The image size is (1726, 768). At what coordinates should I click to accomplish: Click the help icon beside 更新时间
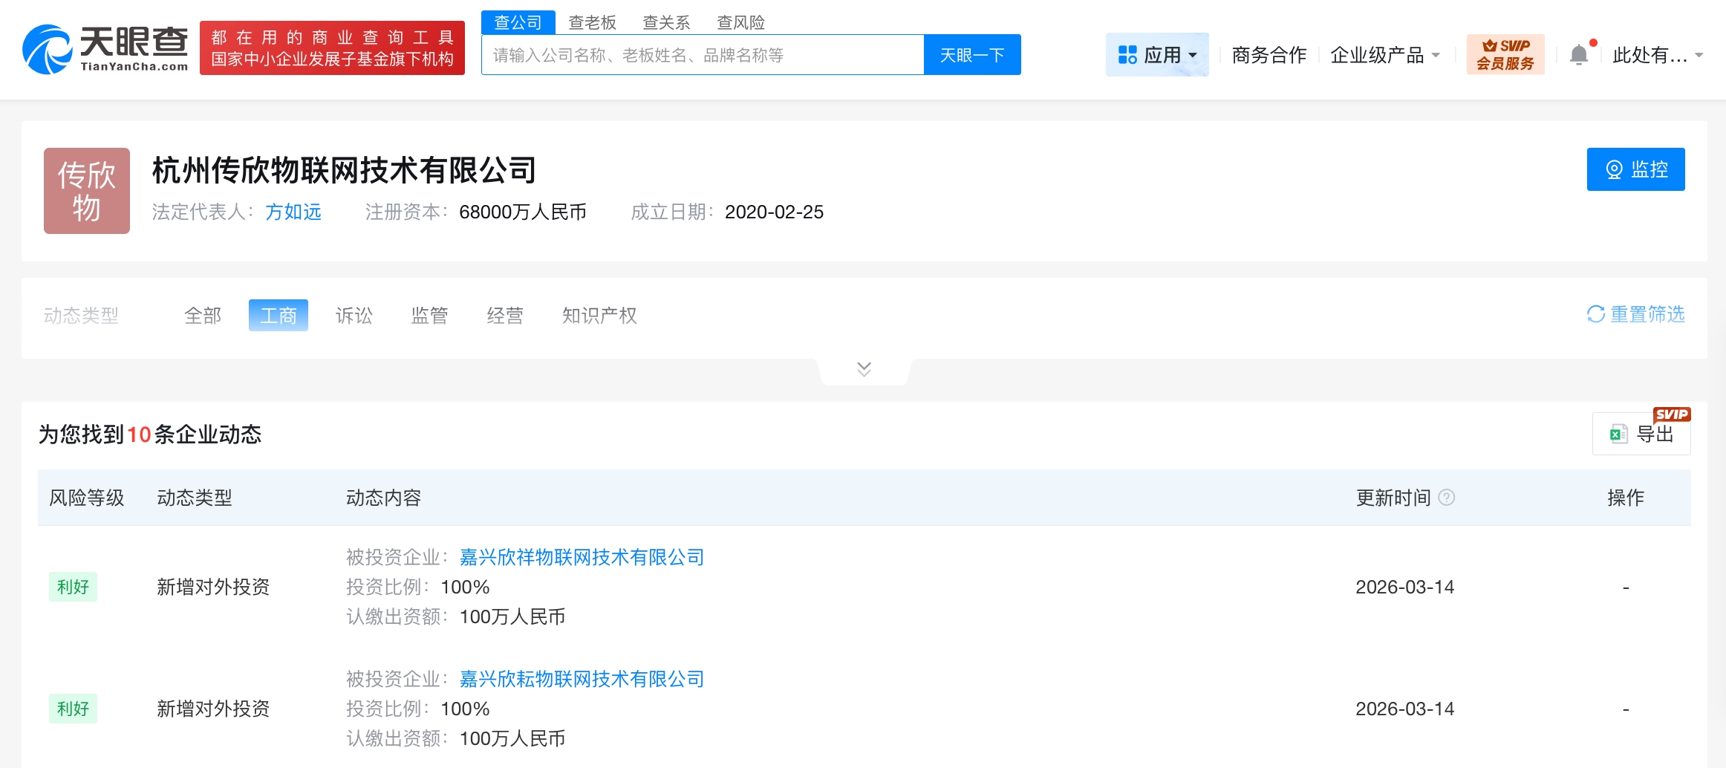click(1446, 498)
